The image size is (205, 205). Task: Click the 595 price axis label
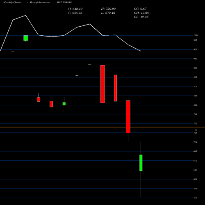coord(196,189)
